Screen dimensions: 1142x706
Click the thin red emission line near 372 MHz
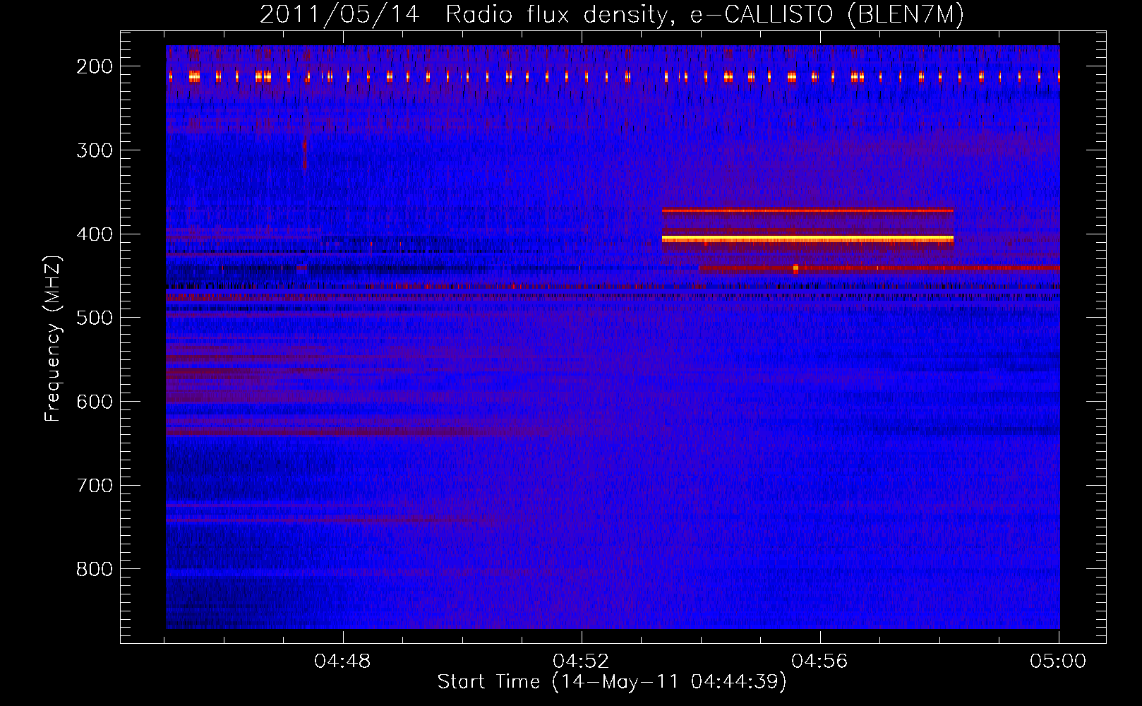click(x=807, y=210)
